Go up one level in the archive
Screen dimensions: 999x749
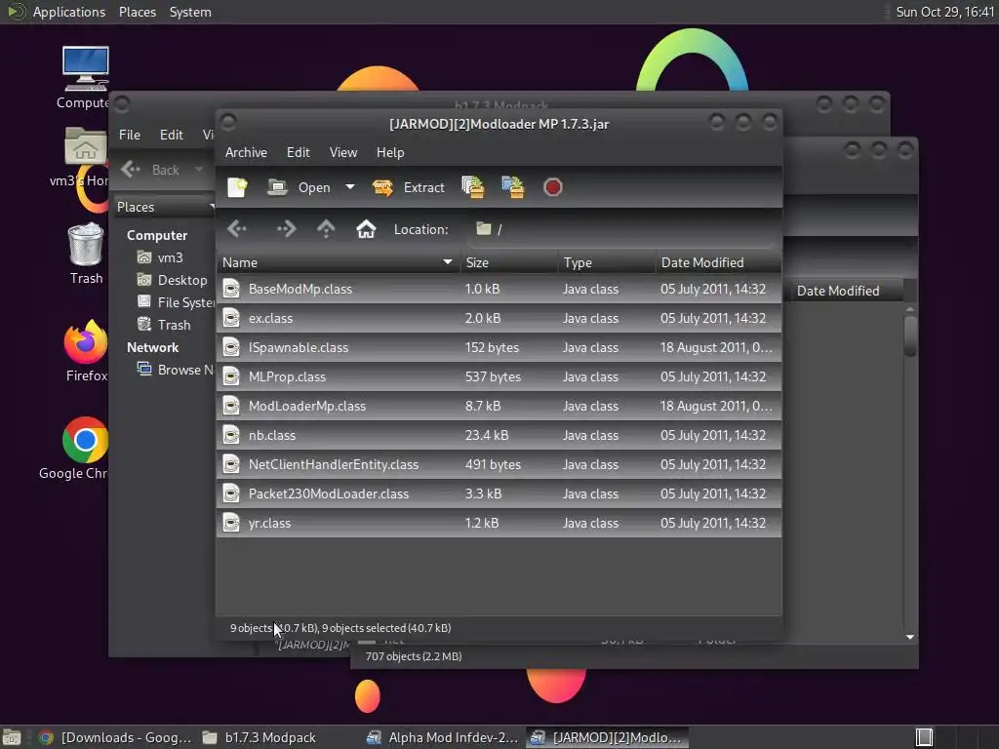tap(326, 228)
